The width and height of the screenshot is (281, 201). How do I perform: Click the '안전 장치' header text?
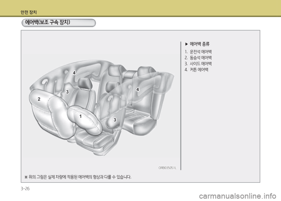[29, 12]
